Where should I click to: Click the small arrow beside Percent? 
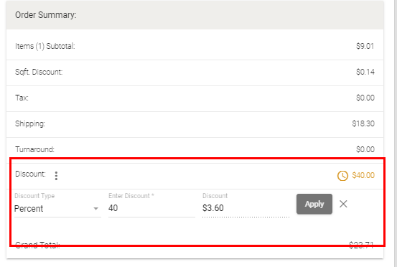(x=95, y=209)
